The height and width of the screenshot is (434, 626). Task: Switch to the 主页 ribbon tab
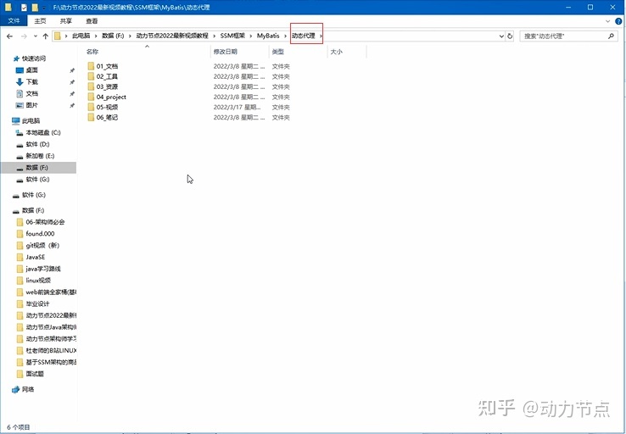click(40, 20)
